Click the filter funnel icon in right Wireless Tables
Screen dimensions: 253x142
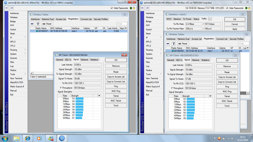174,44
